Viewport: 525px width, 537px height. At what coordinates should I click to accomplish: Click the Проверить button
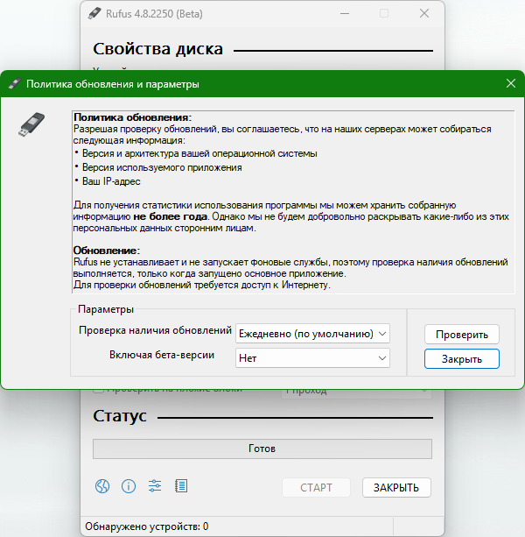point(462,335)
